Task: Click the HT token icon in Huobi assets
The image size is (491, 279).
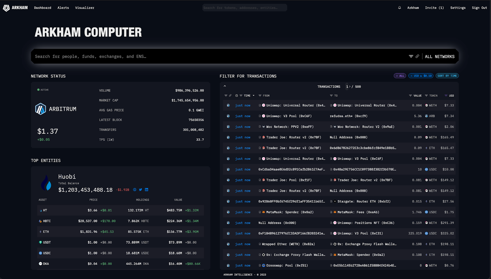Action: pyautogui.click(x=41, y=211)
